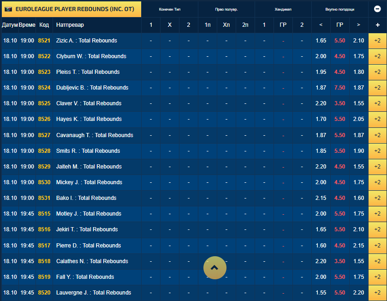Click the Хендикеп column group header
Viewport: 387px width, 301px height.
[283, 9]
